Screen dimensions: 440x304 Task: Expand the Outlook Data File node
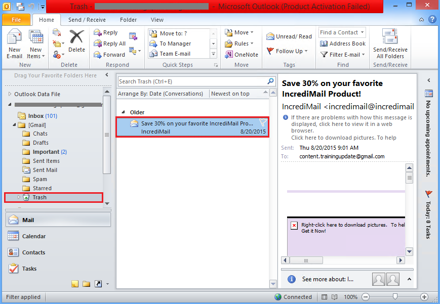[10, 94]
